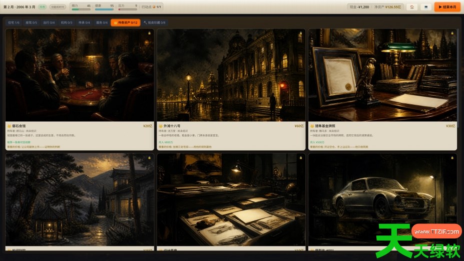Image resolution: width=464 pixels, height=261 pixels.
Task: Click the orange 行动点 coin icon
Action: tap(154, 7)
